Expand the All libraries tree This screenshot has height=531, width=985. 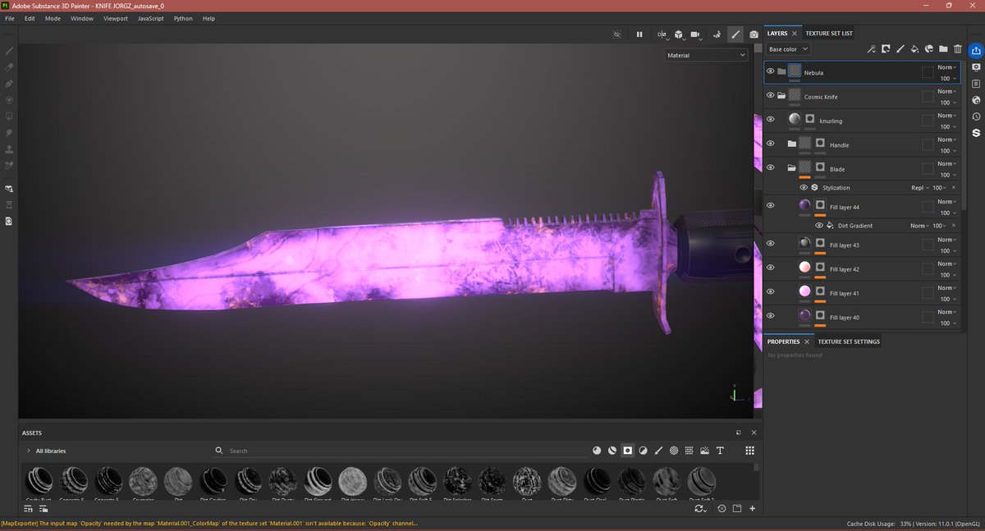point(28,451)
